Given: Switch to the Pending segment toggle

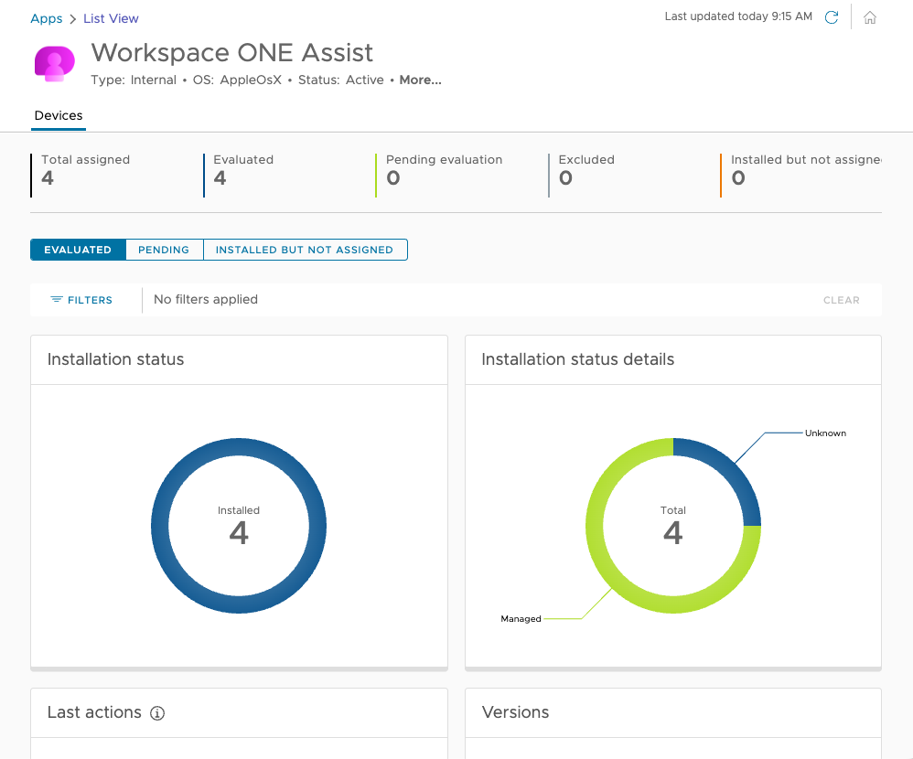Looking at the screenshot, I should point(164,250).
